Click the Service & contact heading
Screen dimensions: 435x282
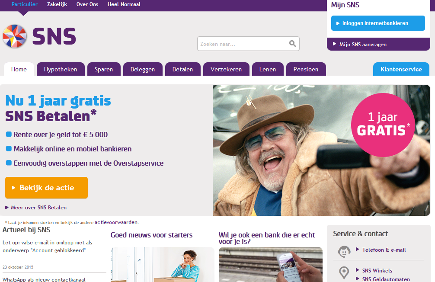(360, 234)
